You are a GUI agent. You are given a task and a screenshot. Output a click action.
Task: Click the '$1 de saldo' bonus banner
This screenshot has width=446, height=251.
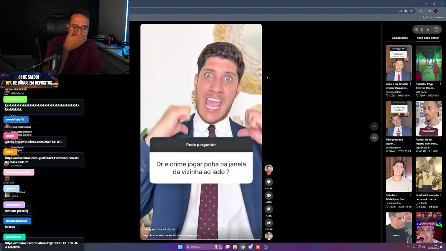click(x=29, y=80)
